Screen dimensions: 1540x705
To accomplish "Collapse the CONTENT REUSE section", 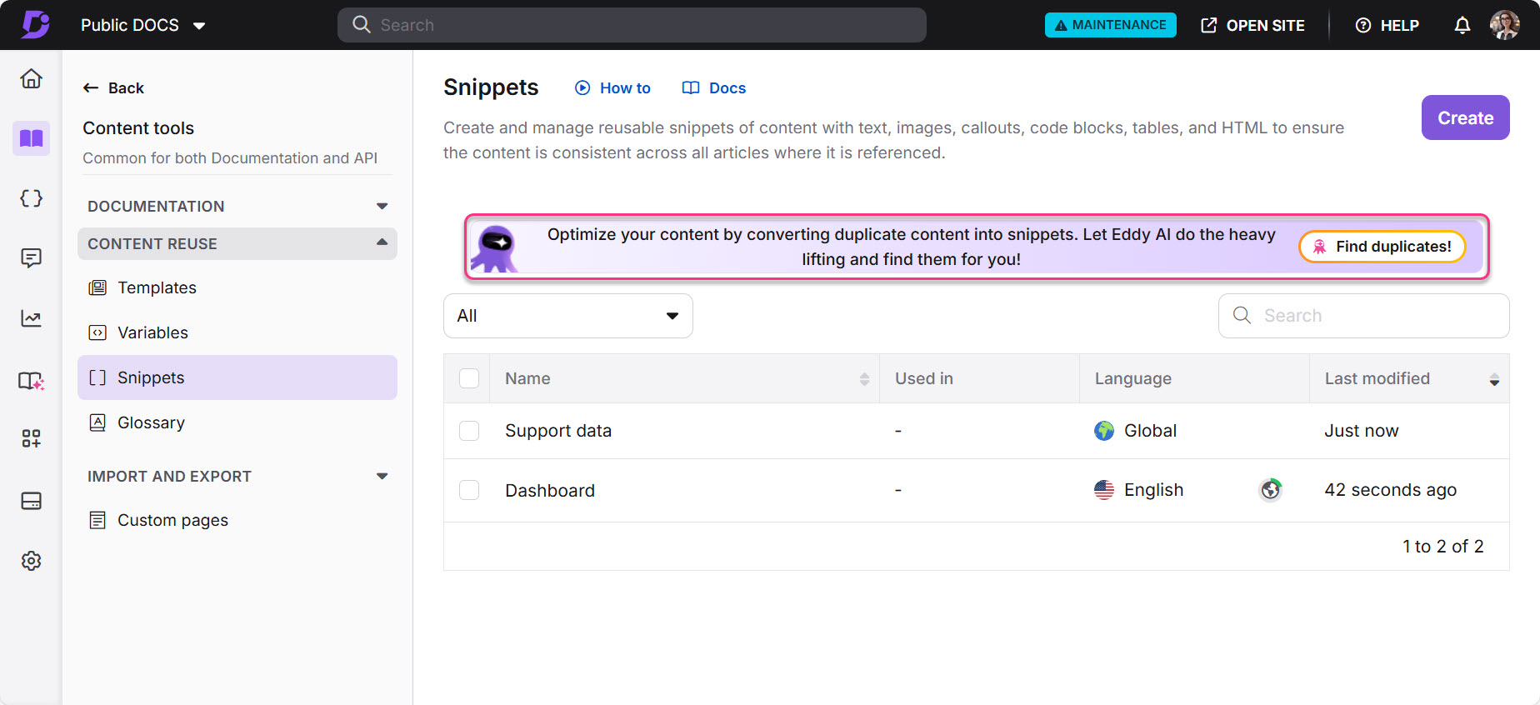I will coord(237,243).
